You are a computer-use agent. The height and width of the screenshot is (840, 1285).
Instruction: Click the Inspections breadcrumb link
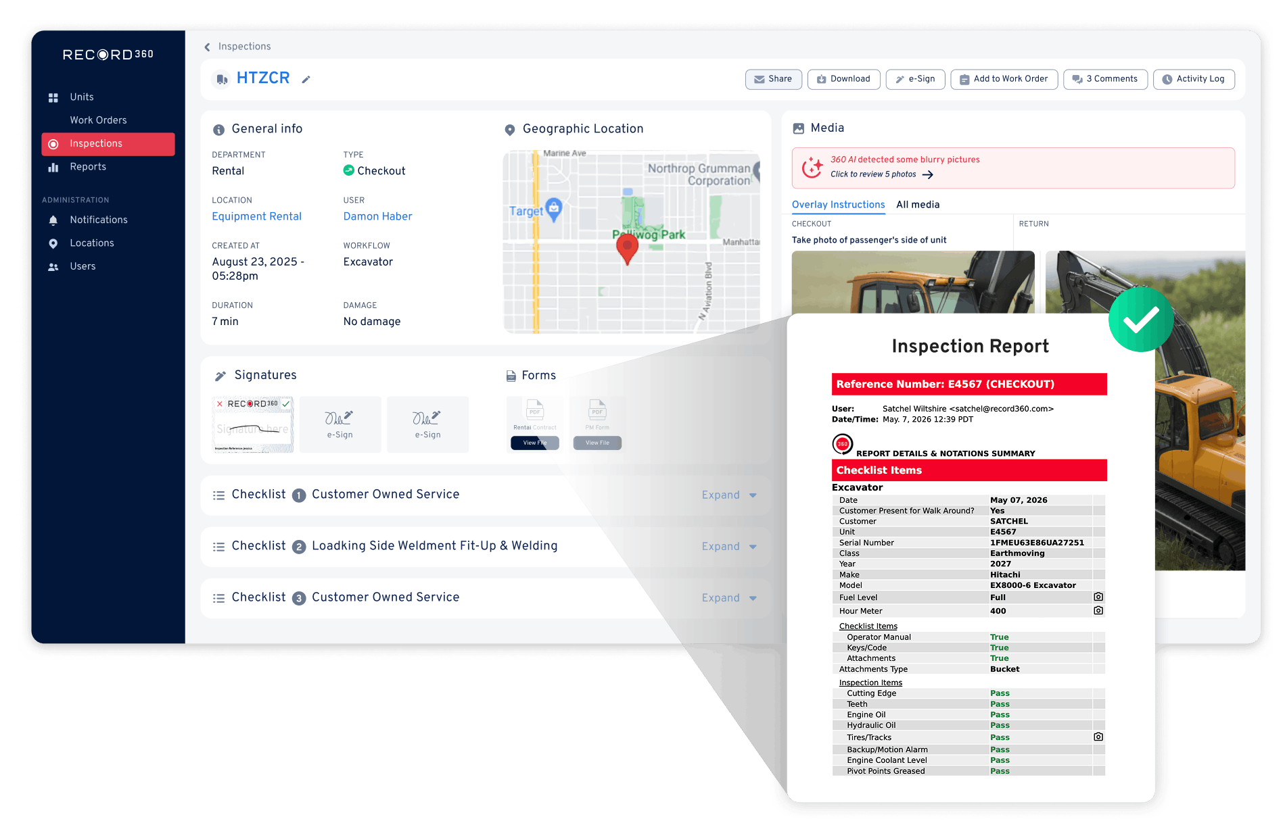pos(244,47)
